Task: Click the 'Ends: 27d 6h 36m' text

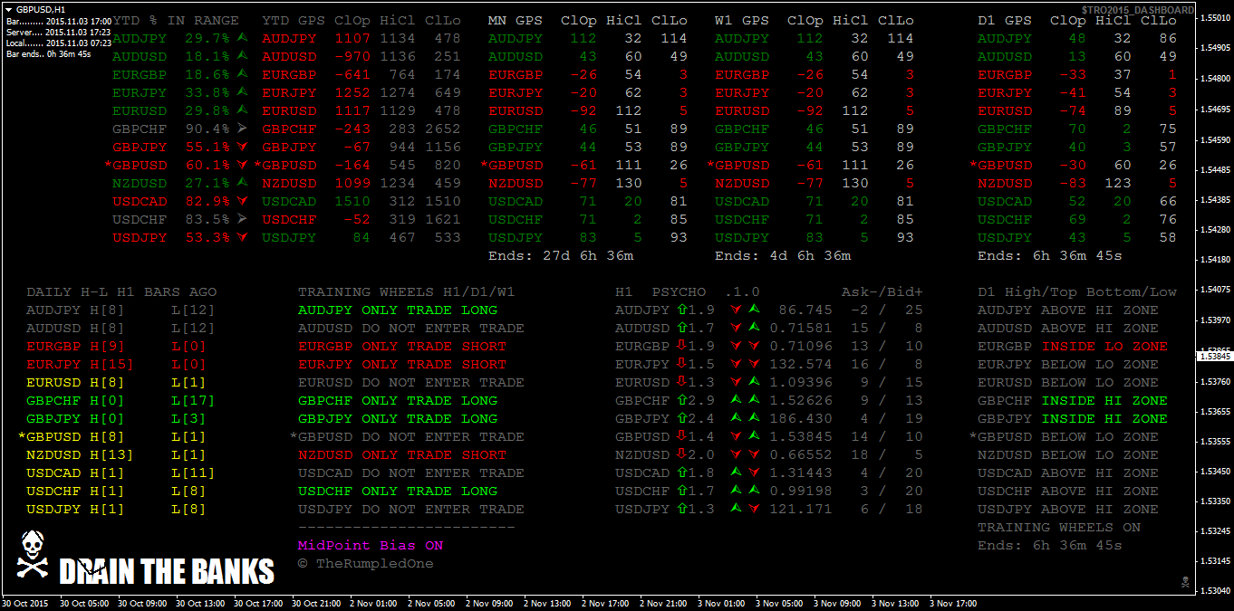Action: click(x=560, y=255)
